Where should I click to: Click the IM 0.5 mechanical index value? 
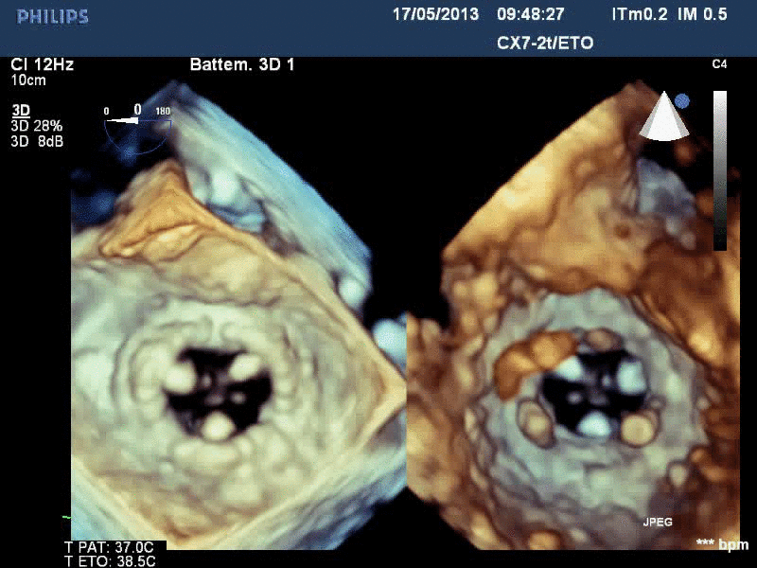702,14
